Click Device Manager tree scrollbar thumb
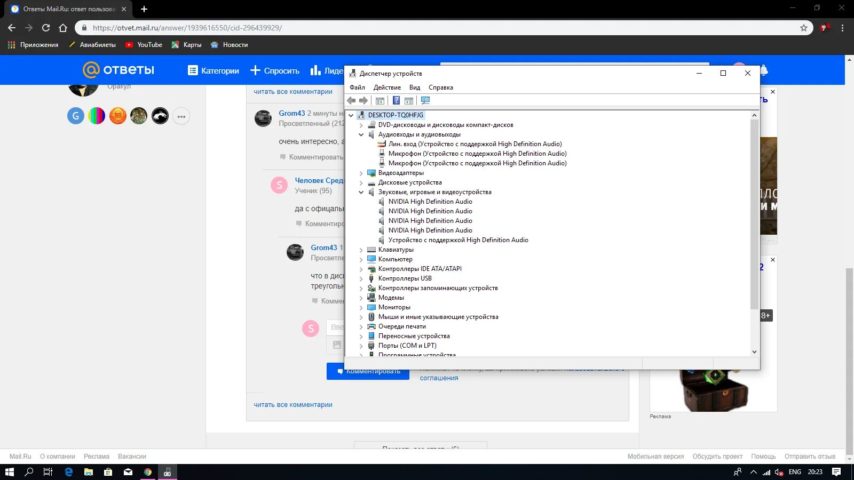Image resolution: width=854 pixels, height=480 pixels. [754, 214]
